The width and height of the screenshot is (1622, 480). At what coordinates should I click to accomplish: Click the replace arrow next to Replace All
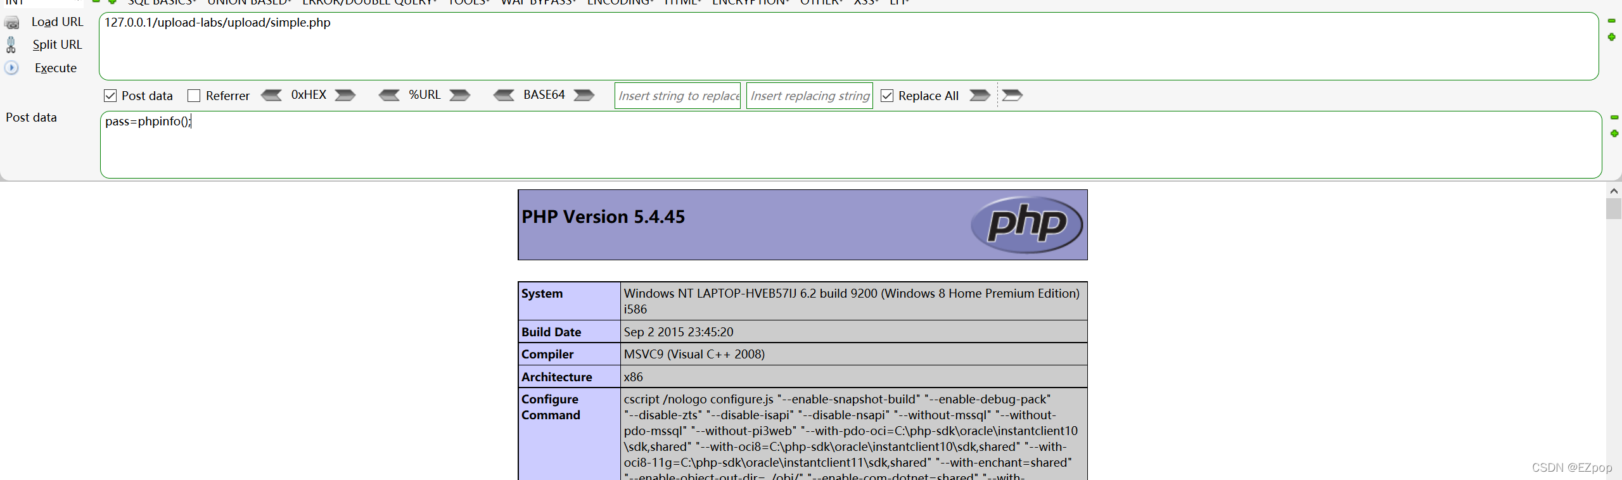[x=980, y=96]
